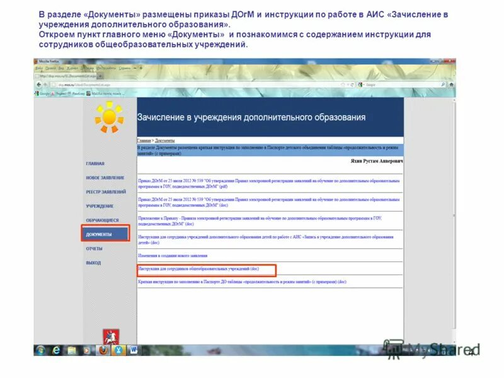Click the Firefox icon in the taskbar
Image resolution: width=504 pixels, height=378 pixels.
(x=103, y=350)
